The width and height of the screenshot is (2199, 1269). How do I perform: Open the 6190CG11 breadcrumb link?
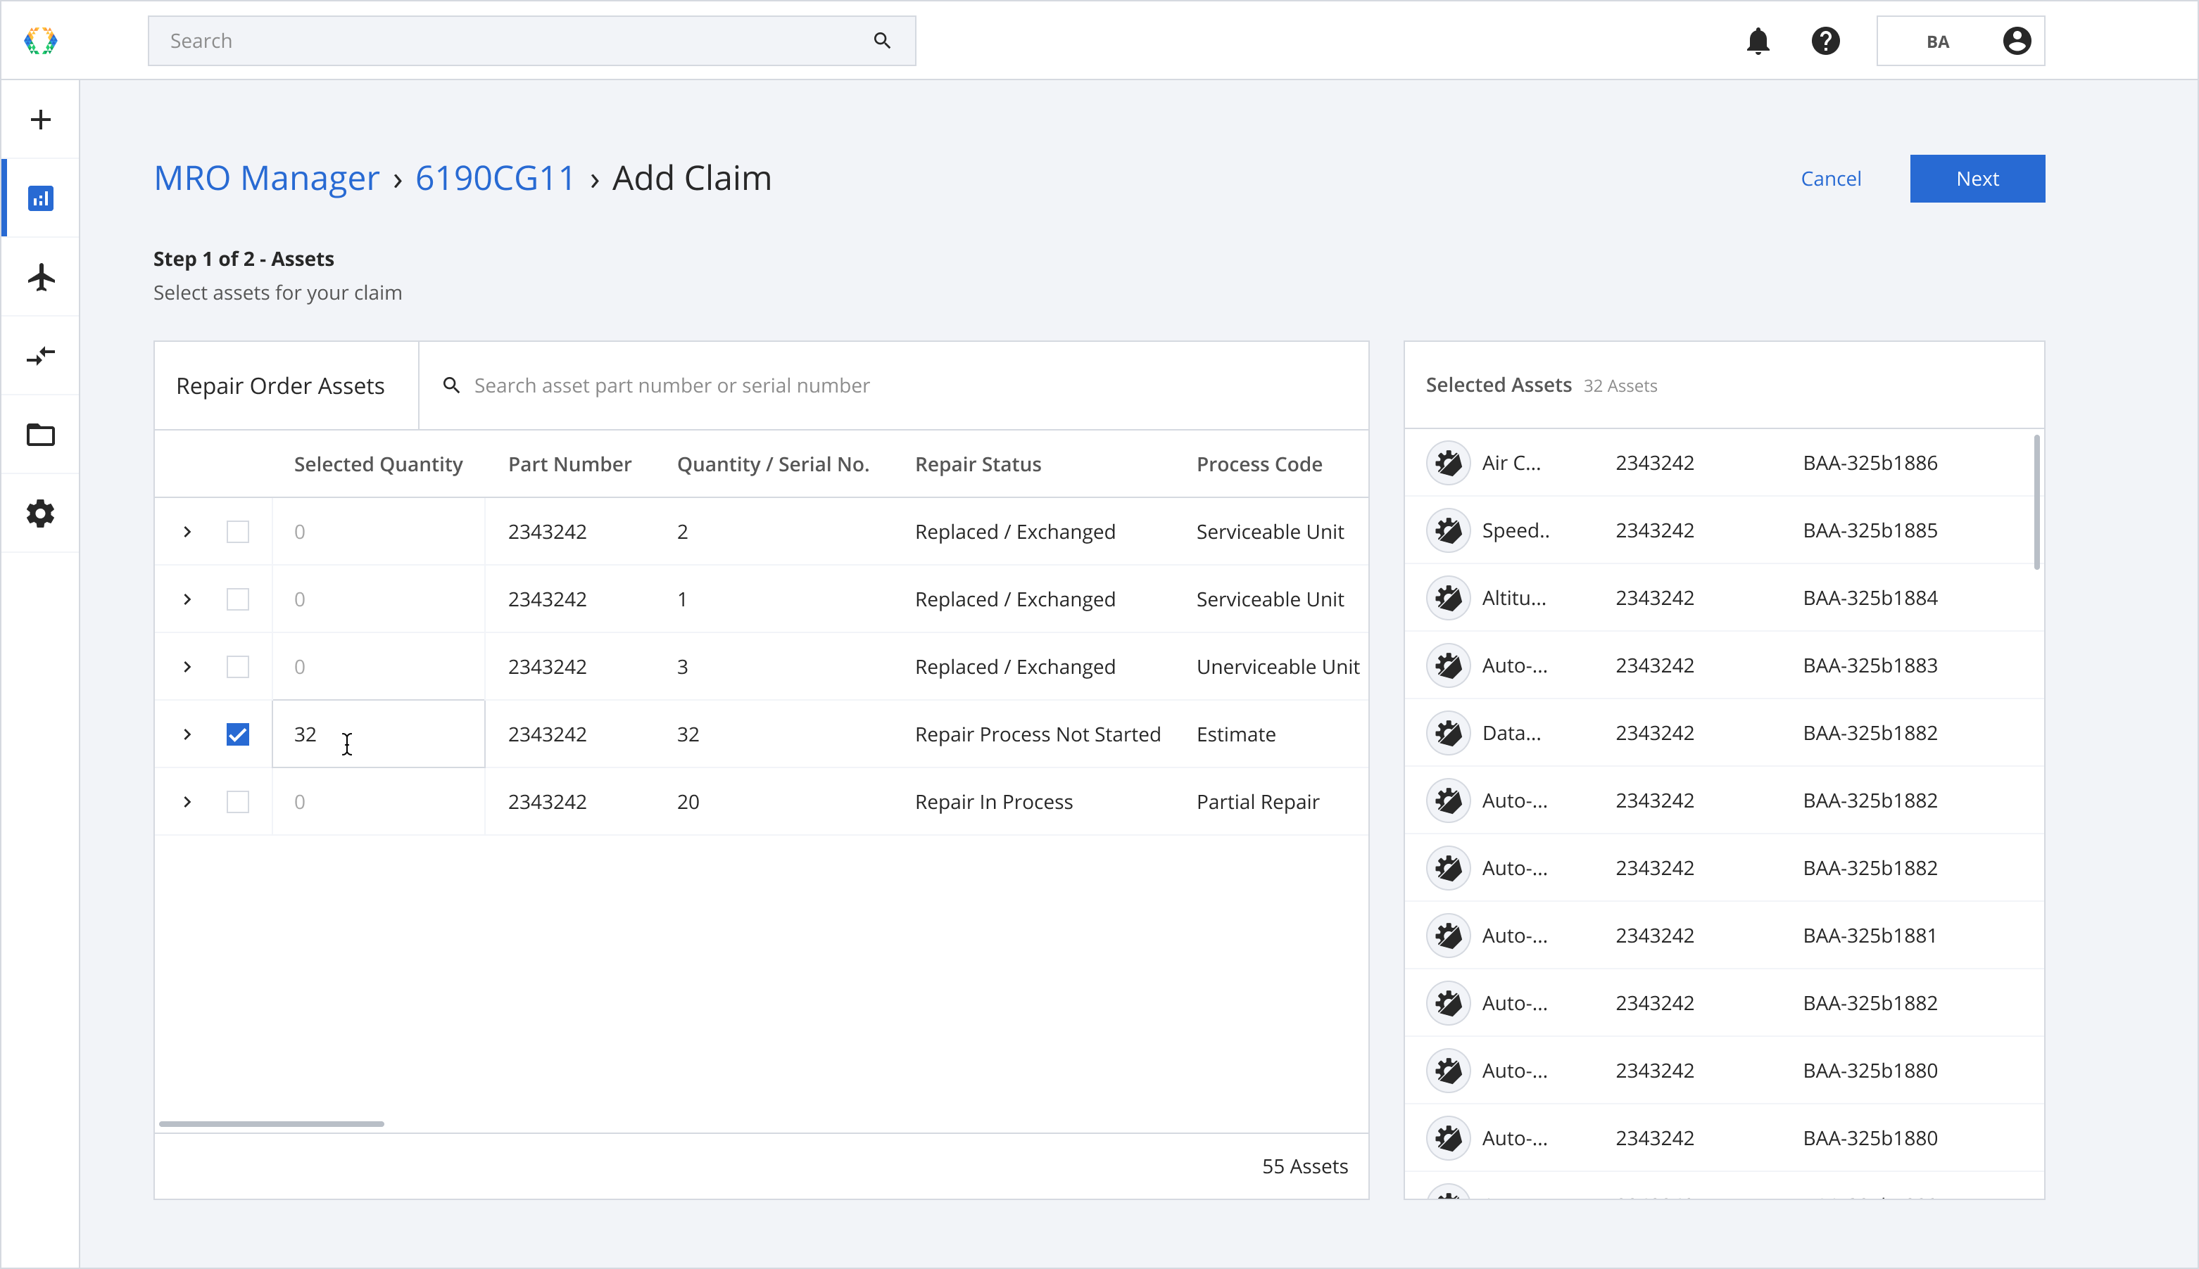coord(494,178)
